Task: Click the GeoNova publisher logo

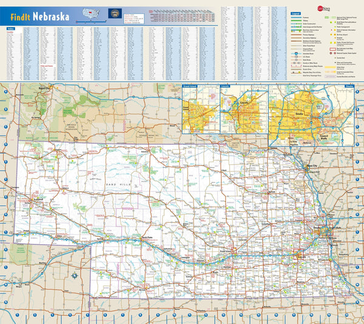Action: [324, 9]
